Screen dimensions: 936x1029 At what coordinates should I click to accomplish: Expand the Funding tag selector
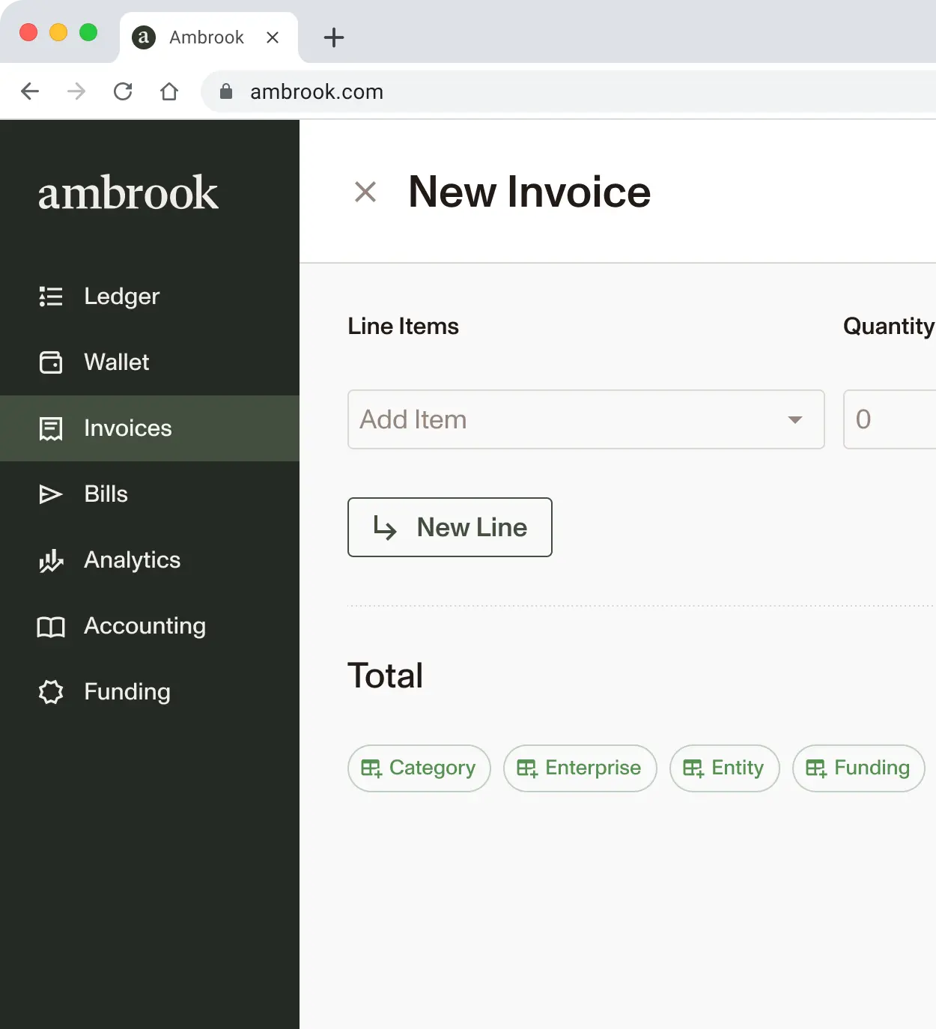[858, 768]
